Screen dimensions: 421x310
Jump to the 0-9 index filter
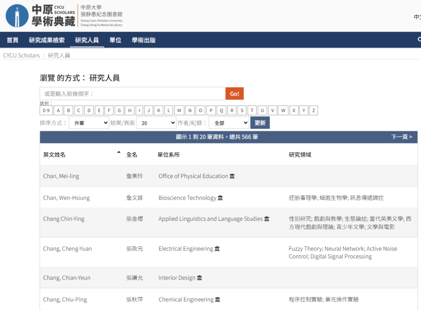[x=46, y=110]
